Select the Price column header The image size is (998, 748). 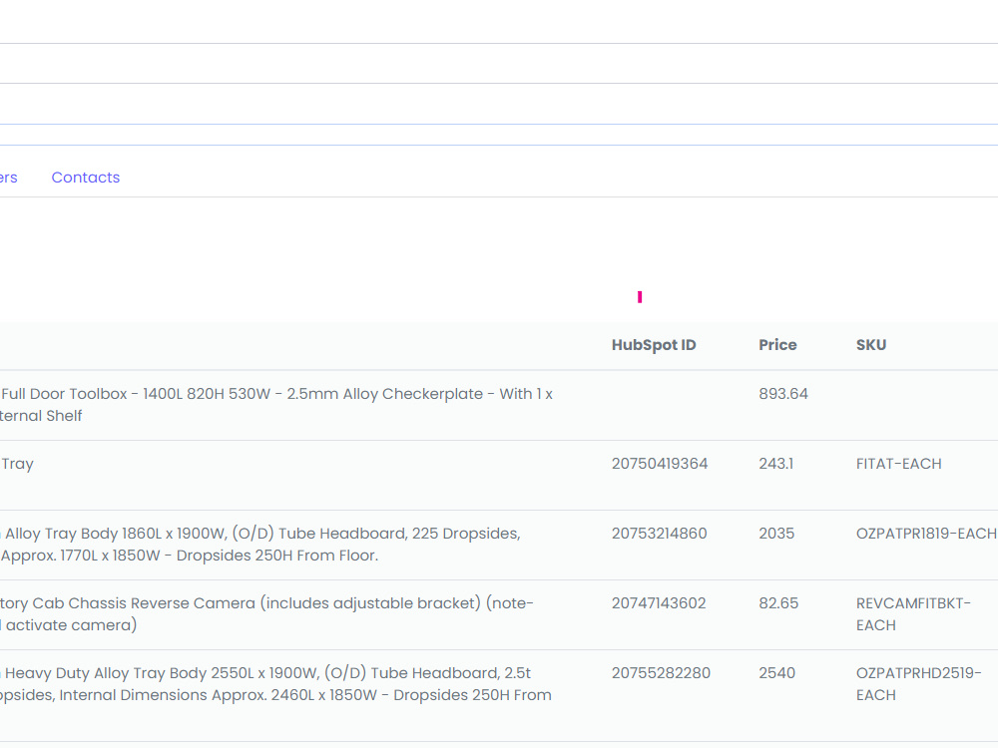(x=777, y=345)
